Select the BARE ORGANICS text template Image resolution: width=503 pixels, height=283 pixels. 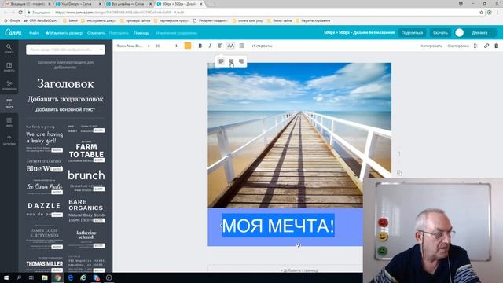(x=86, y=211)
